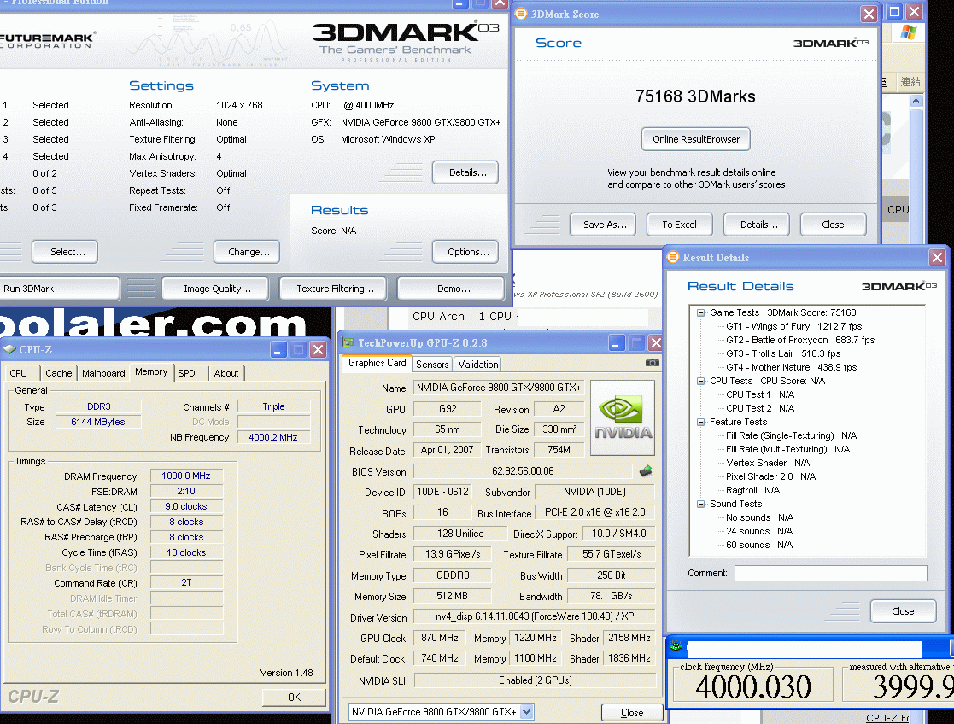Collapse the Feature Tests tree node
Screen dimensions: 954x724
(701, 422)
